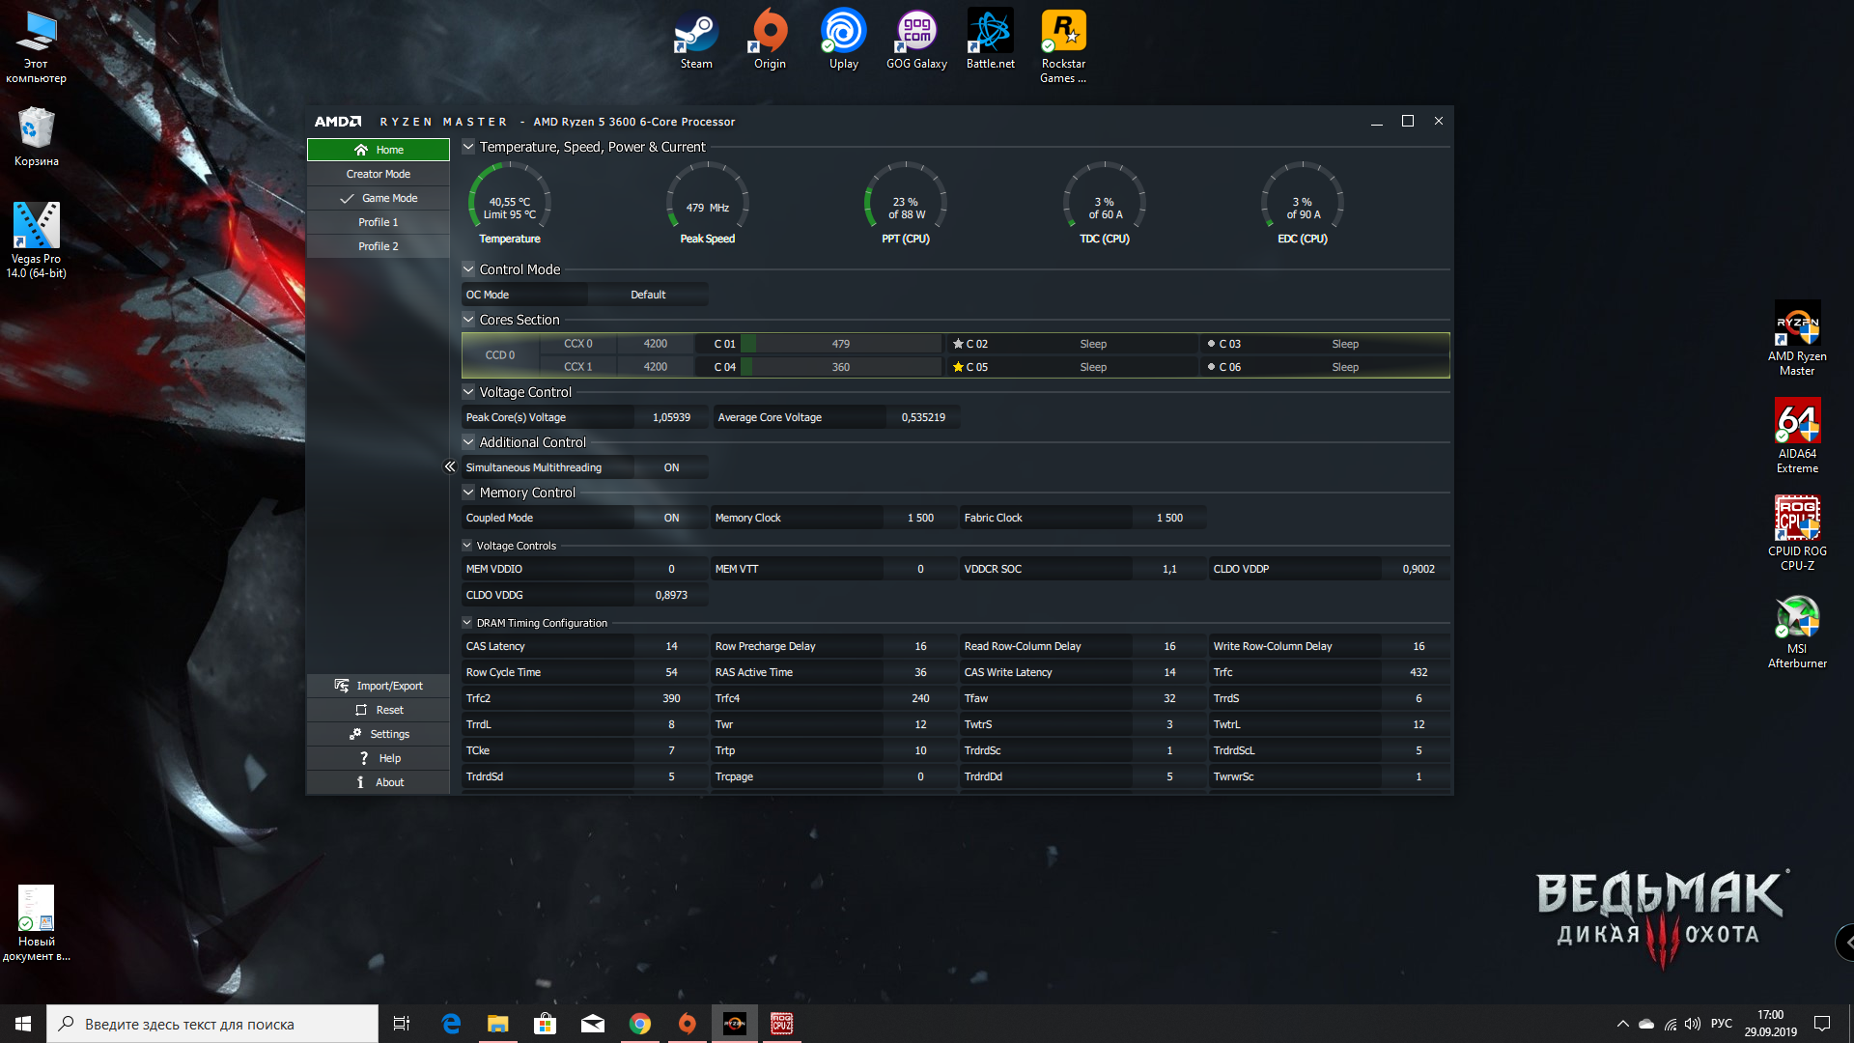Switch to Creator Mode tab
Viewport: 1854px width, 1043px height.
coord(379,174)
